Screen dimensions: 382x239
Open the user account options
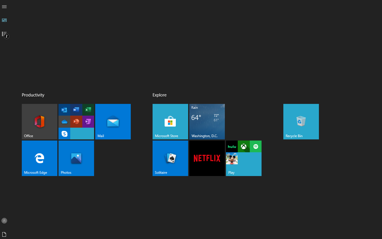(4, 220)
